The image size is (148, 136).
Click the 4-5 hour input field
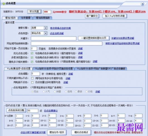87,116
